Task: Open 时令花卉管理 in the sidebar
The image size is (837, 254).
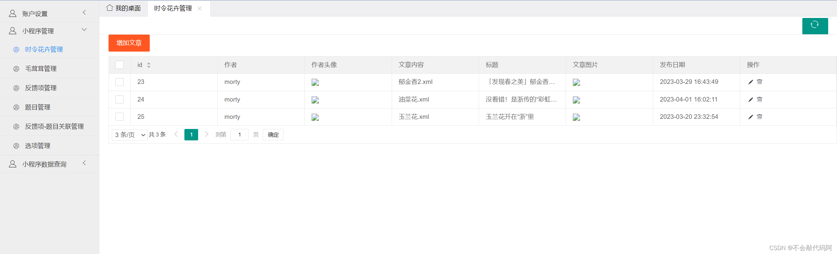Action: tap(49, 49)
